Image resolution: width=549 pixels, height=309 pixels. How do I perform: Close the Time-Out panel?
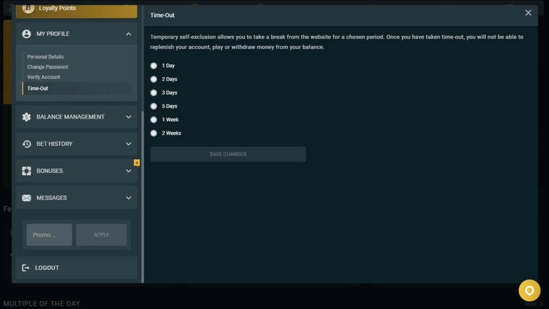[x=528, y=13]
